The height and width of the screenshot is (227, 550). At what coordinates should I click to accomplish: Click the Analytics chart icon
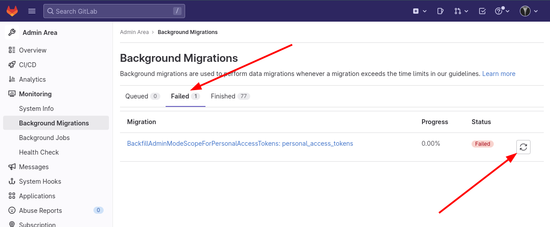click(x=12, y=79)
